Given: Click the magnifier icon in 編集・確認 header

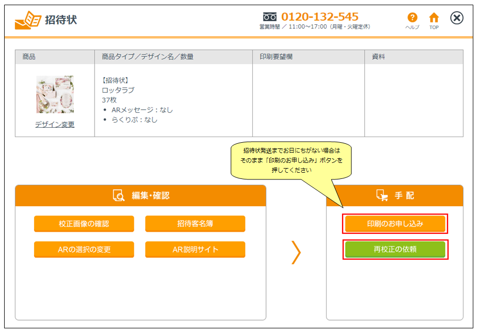Looking at the screenshot, I should [119, 195].
